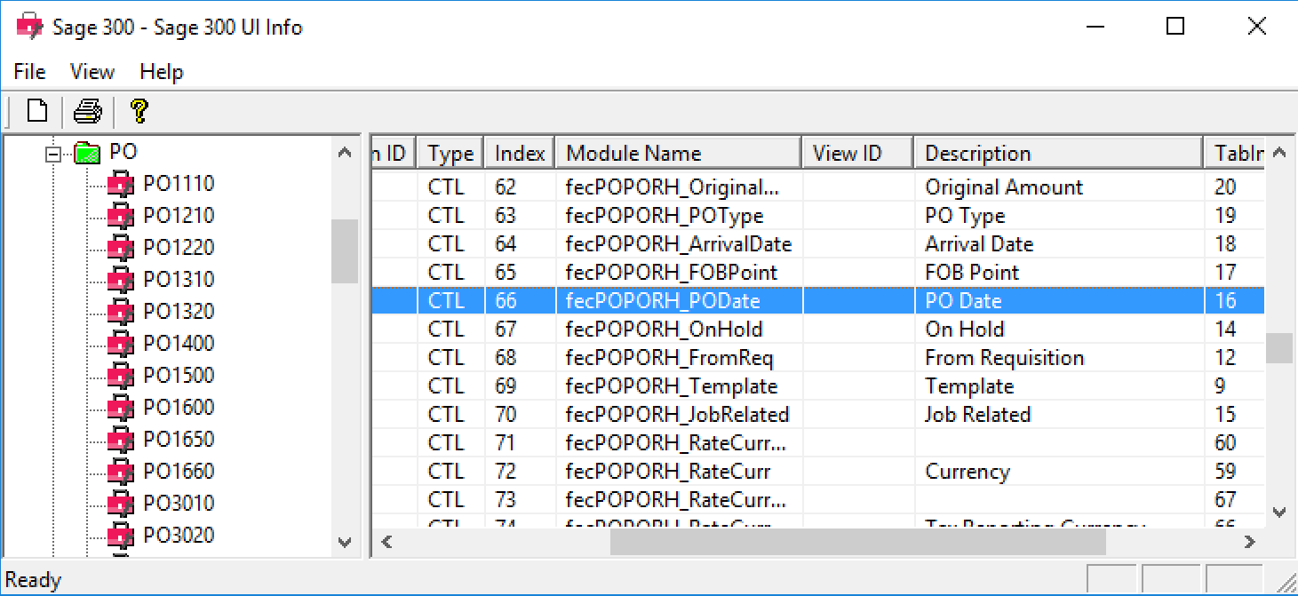Select the fecPOPORH_OnHold module name
This screenshot has height=596, width=1298.
tap(664, 330)
